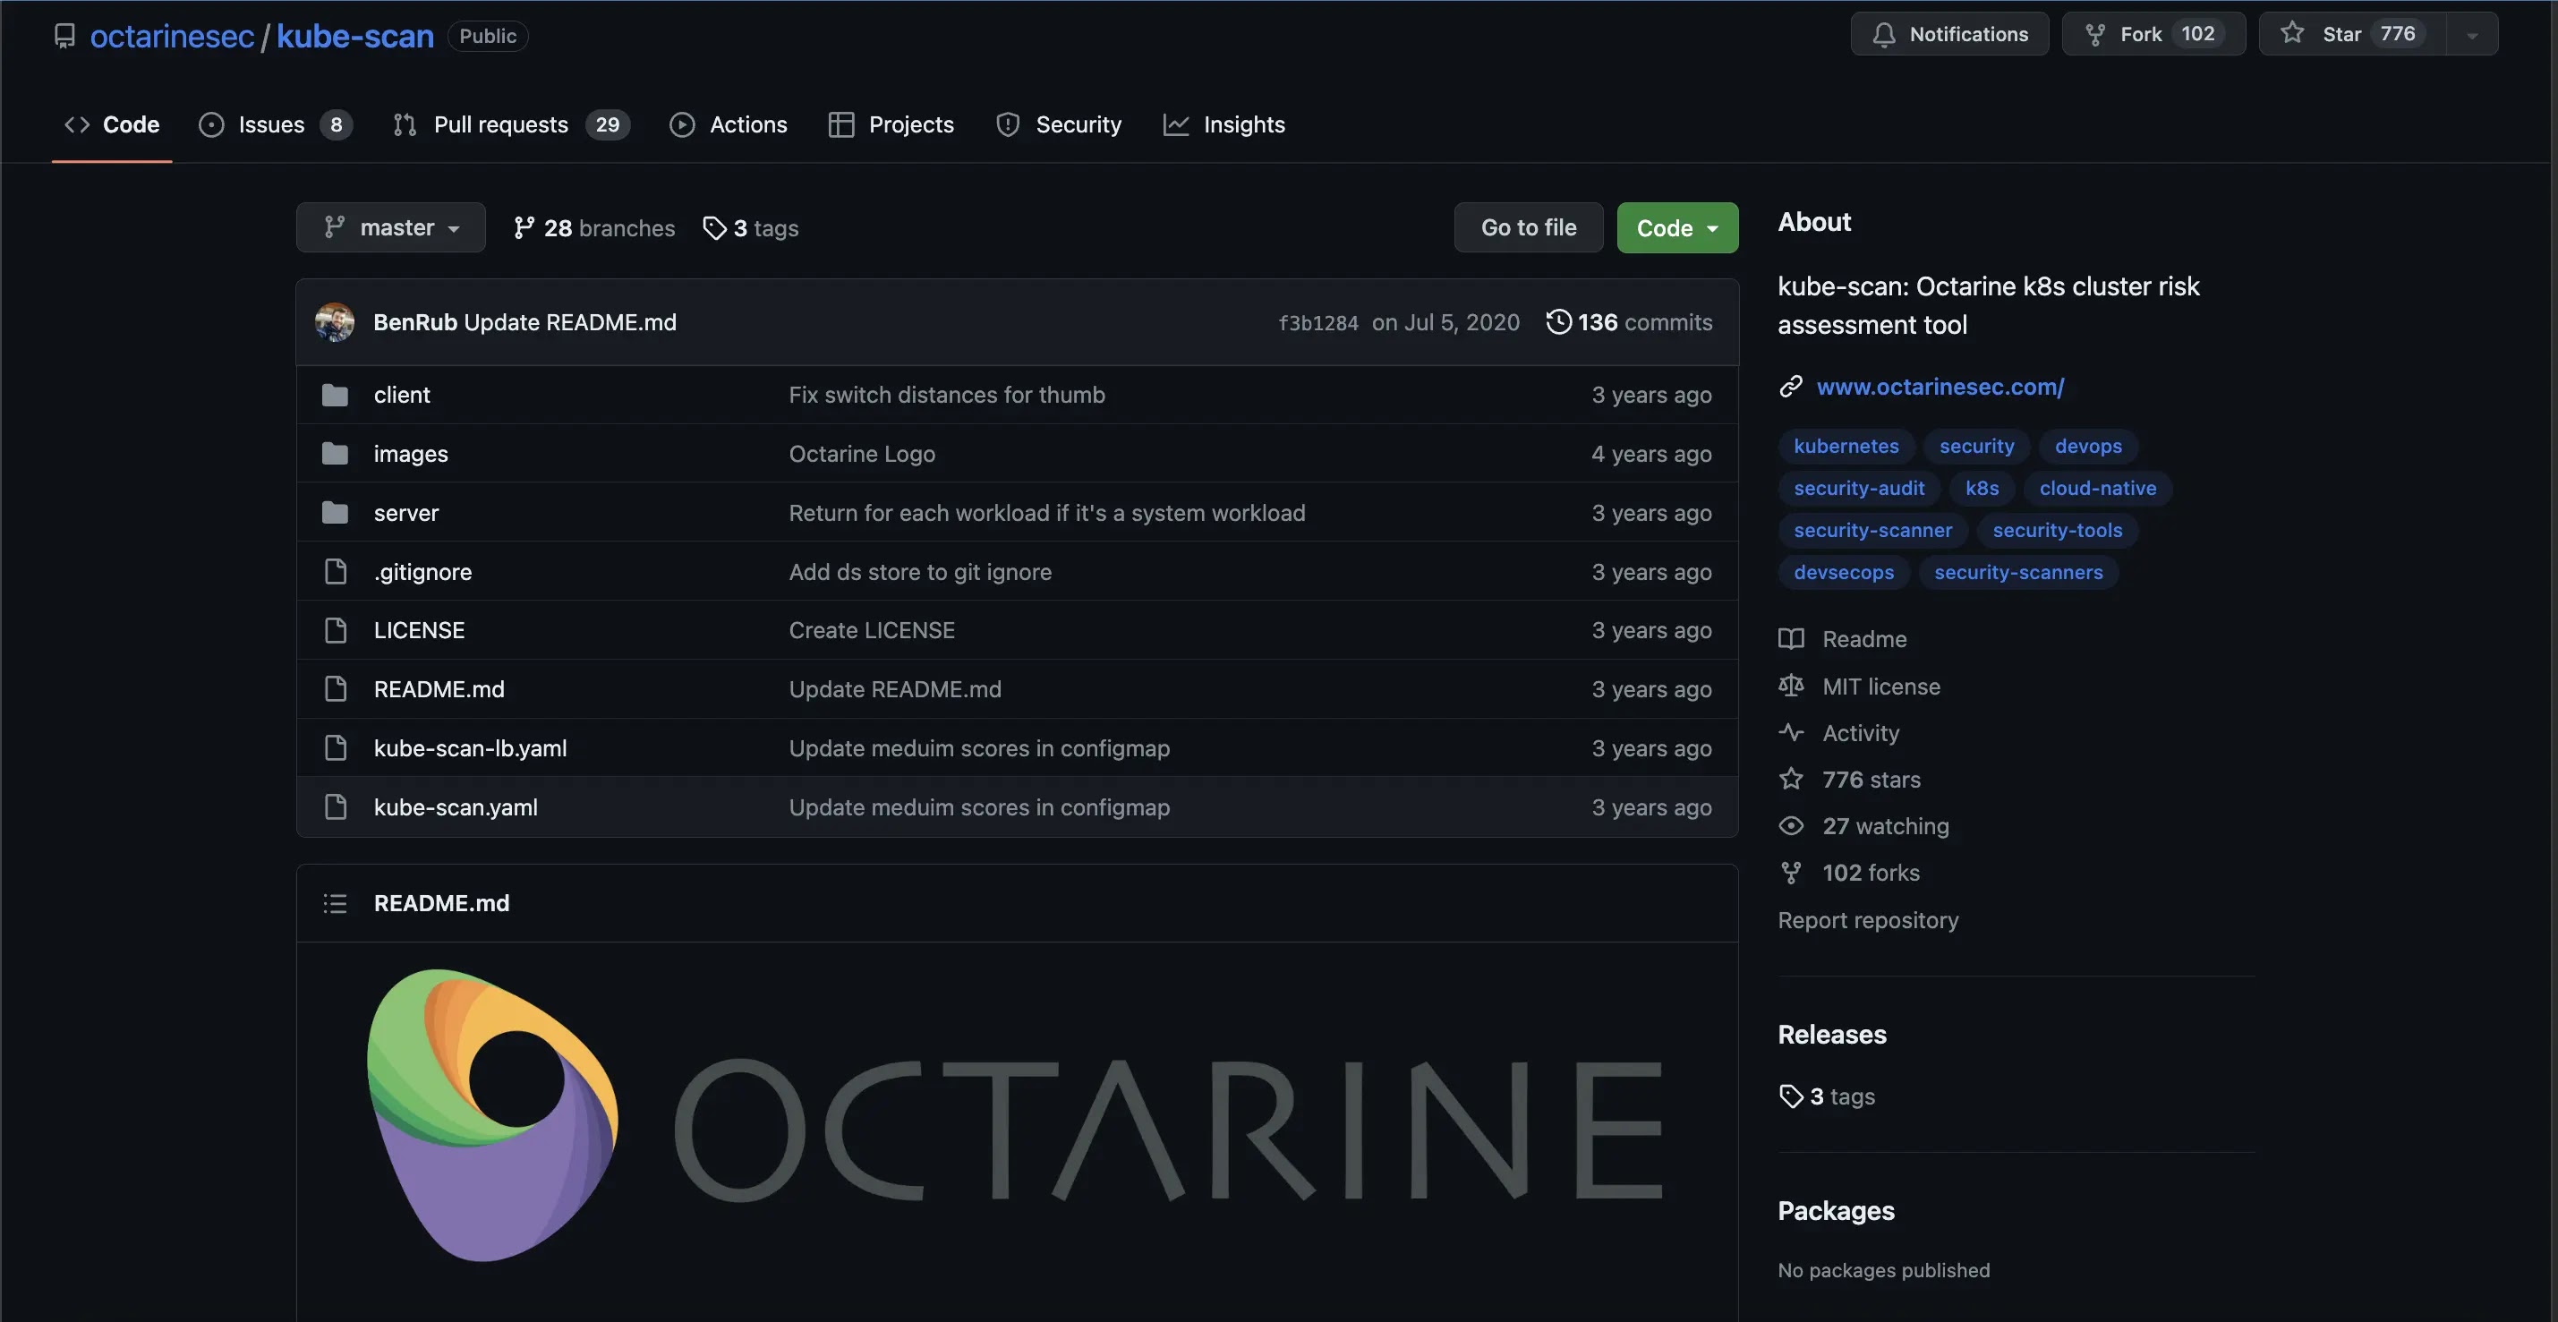Select the security-scanners topic tag

(x=2017, y=572)
